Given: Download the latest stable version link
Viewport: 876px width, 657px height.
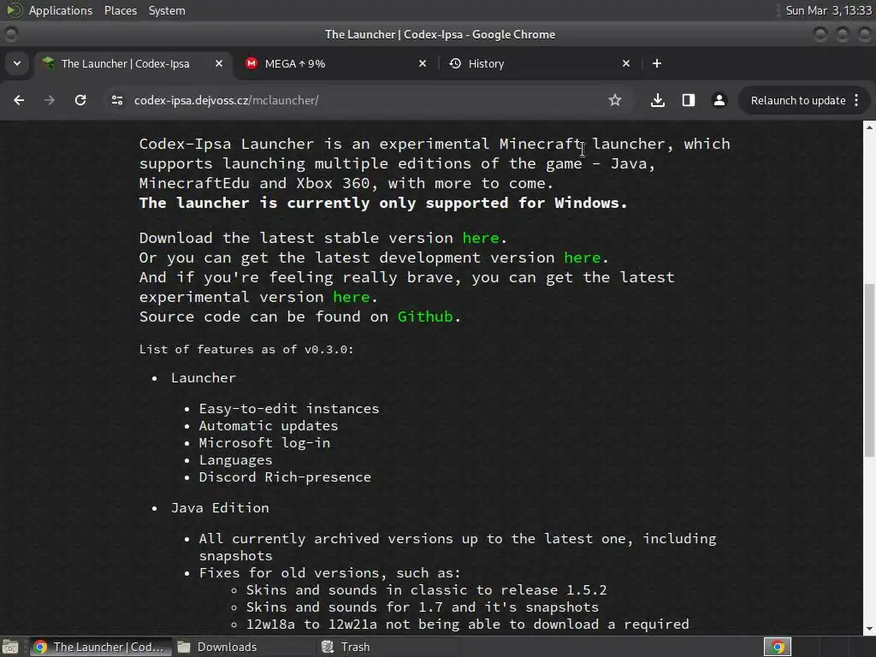Looking at the screenshot, I should pyautogui.click(x=481, y=238).
